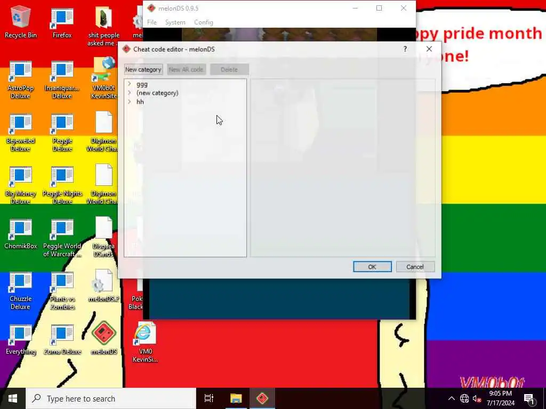Select the Big Money Deluxe icon
546x409 pixels.
[21, 186]
